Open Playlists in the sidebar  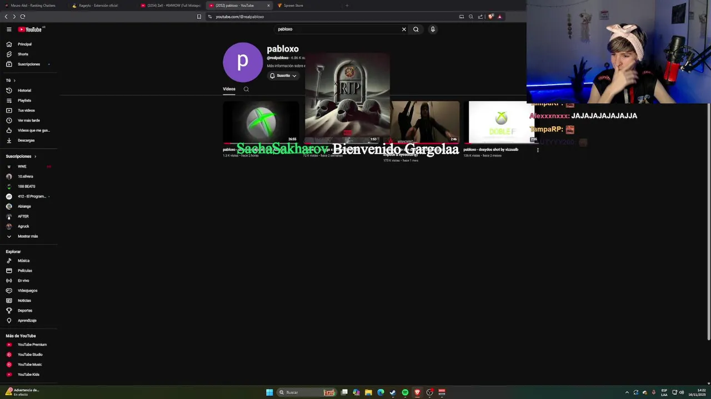click(24, 100)
